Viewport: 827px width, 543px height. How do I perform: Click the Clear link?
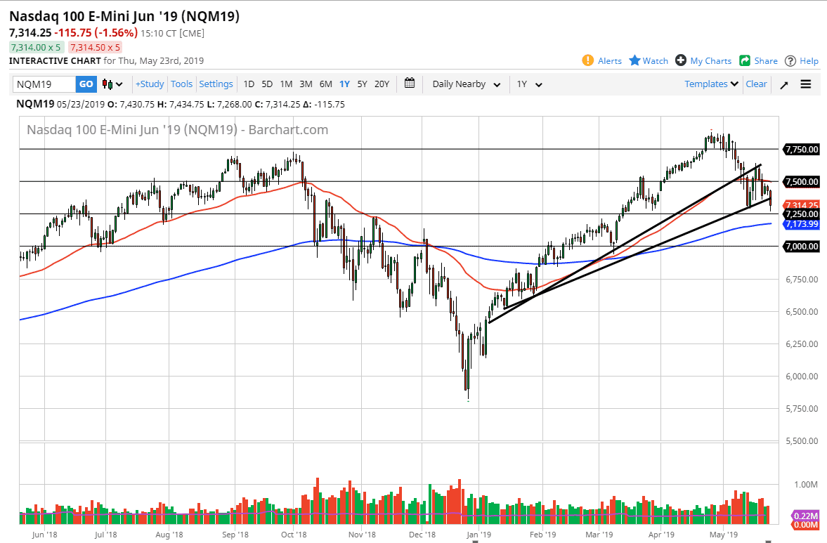(x=756, y=84)
